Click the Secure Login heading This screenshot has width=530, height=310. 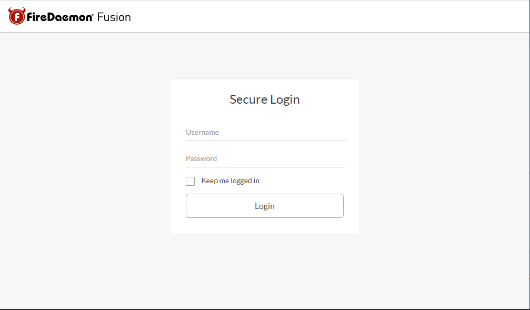264,99
